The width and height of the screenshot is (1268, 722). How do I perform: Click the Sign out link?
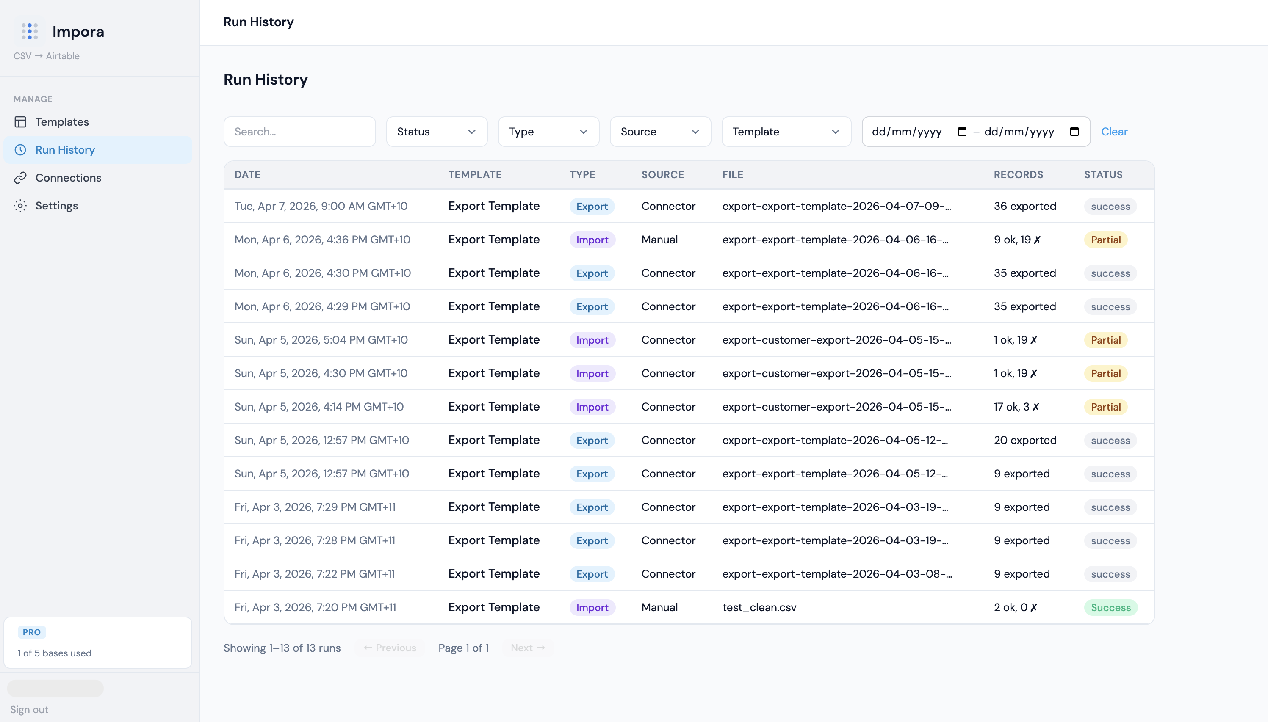coord(29,709)
